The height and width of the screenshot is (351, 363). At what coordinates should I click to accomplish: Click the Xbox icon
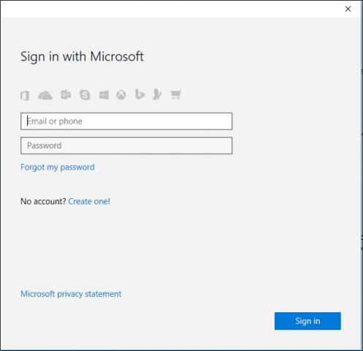click(121, 95)
